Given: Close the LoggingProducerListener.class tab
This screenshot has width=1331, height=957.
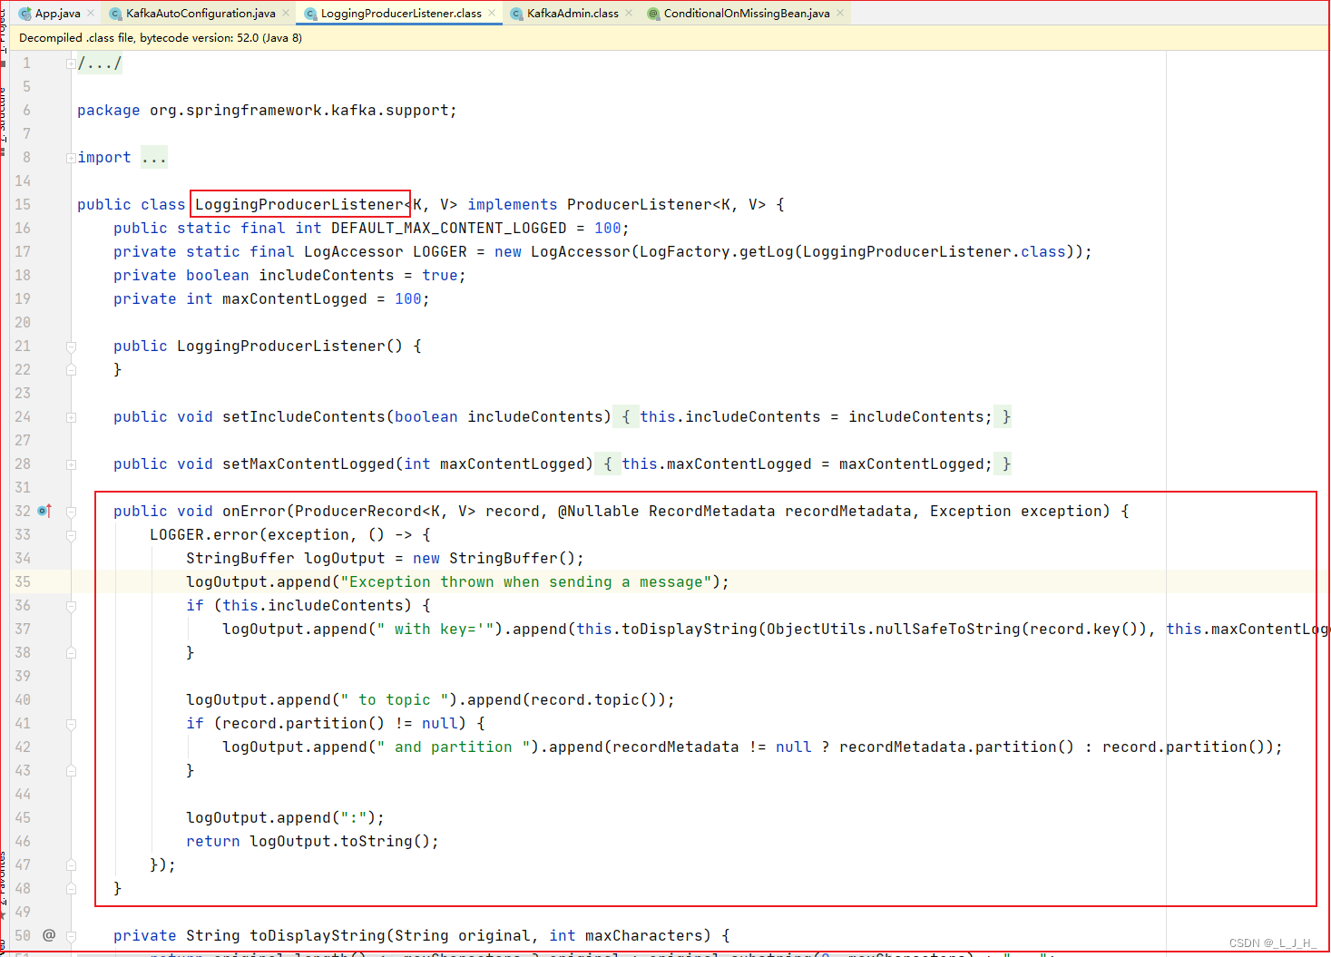Looking at the screenshot, I should click(492, 13).
